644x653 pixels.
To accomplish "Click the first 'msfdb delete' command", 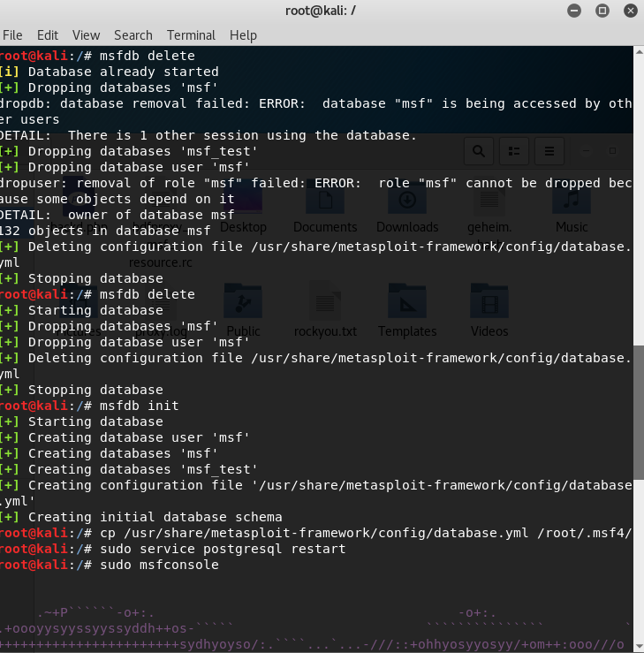I will [148, 56].
